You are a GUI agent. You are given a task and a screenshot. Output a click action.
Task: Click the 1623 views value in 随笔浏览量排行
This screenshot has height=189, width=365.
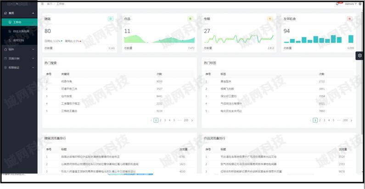tap(182, 164)
